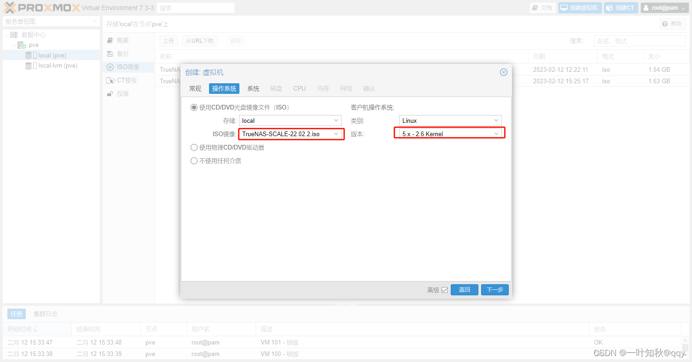Click 创建CT button in header
The height and width of the screenshot is (362, 692).
tap(621, 8)
